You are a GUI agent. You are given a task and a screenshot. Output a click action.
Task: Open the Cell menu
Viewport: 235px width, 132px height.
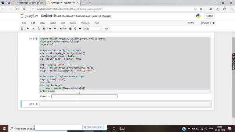pyautogui.click(x=62, y=23)
